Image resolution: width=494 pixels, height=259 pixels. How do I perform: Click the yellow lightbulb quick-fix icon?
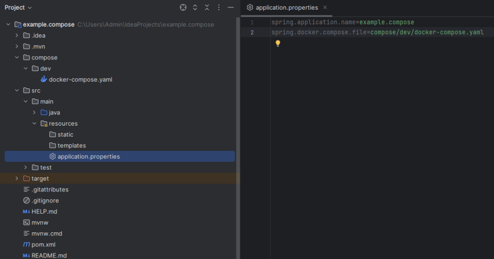coord(278,43)
